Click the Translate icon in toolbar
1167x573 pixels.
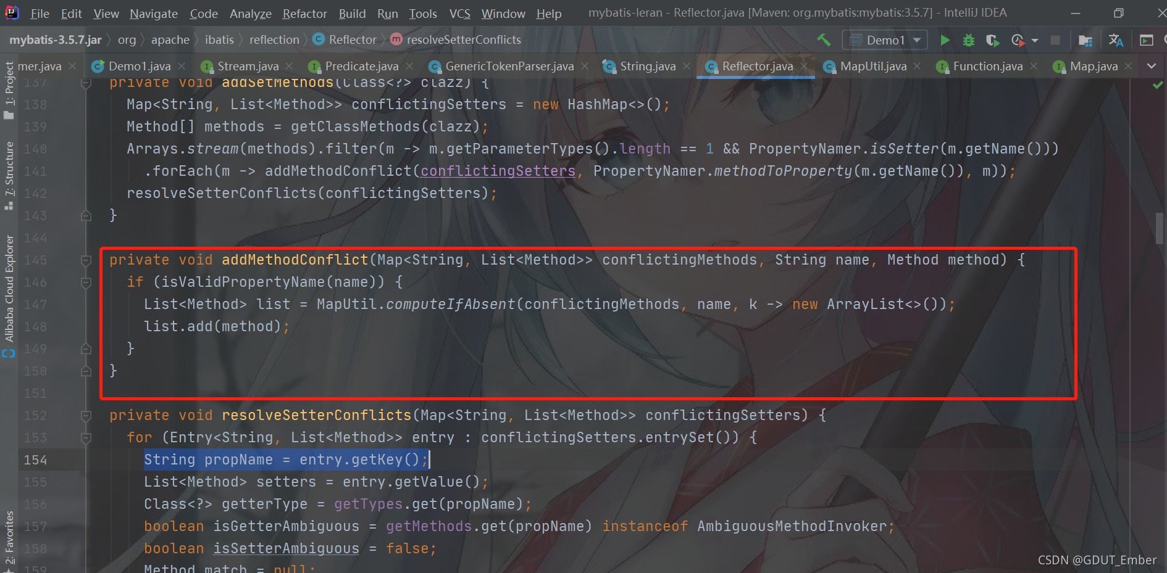coord(1116,40)
